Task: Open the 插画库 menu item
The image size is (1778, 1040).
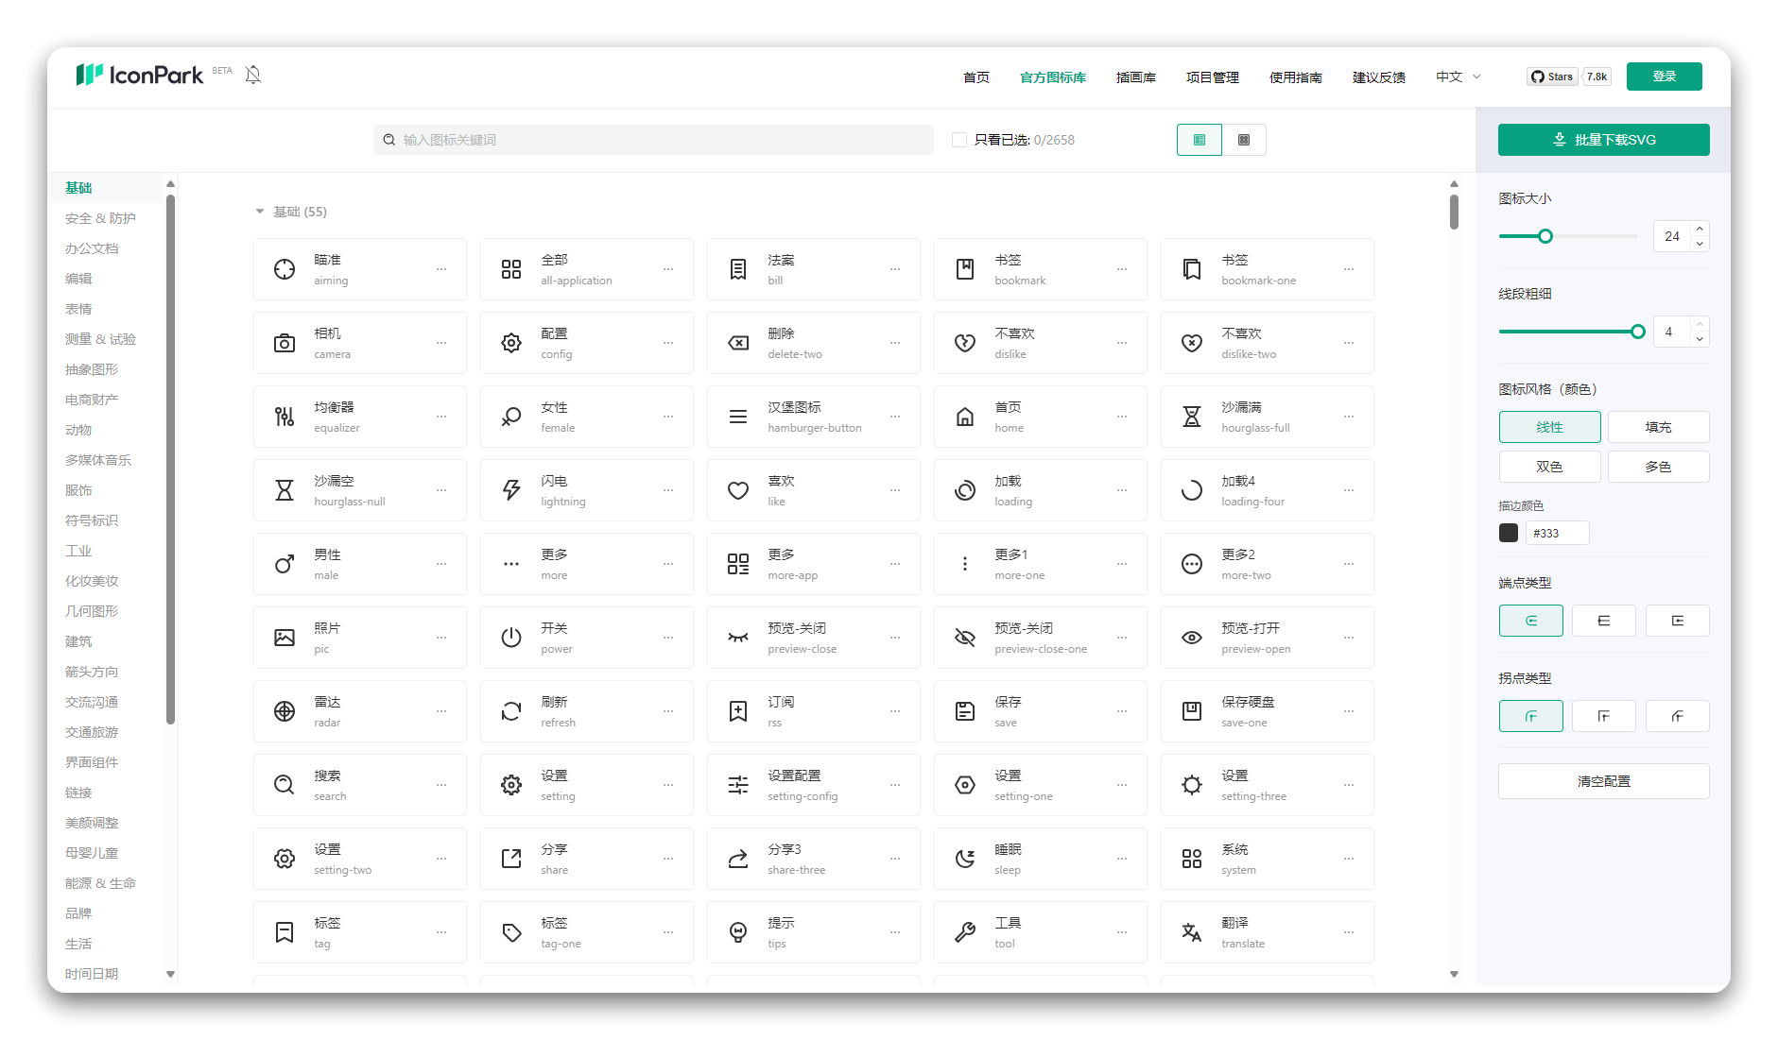Action: pyautogui.click(x=1135, y=77)
